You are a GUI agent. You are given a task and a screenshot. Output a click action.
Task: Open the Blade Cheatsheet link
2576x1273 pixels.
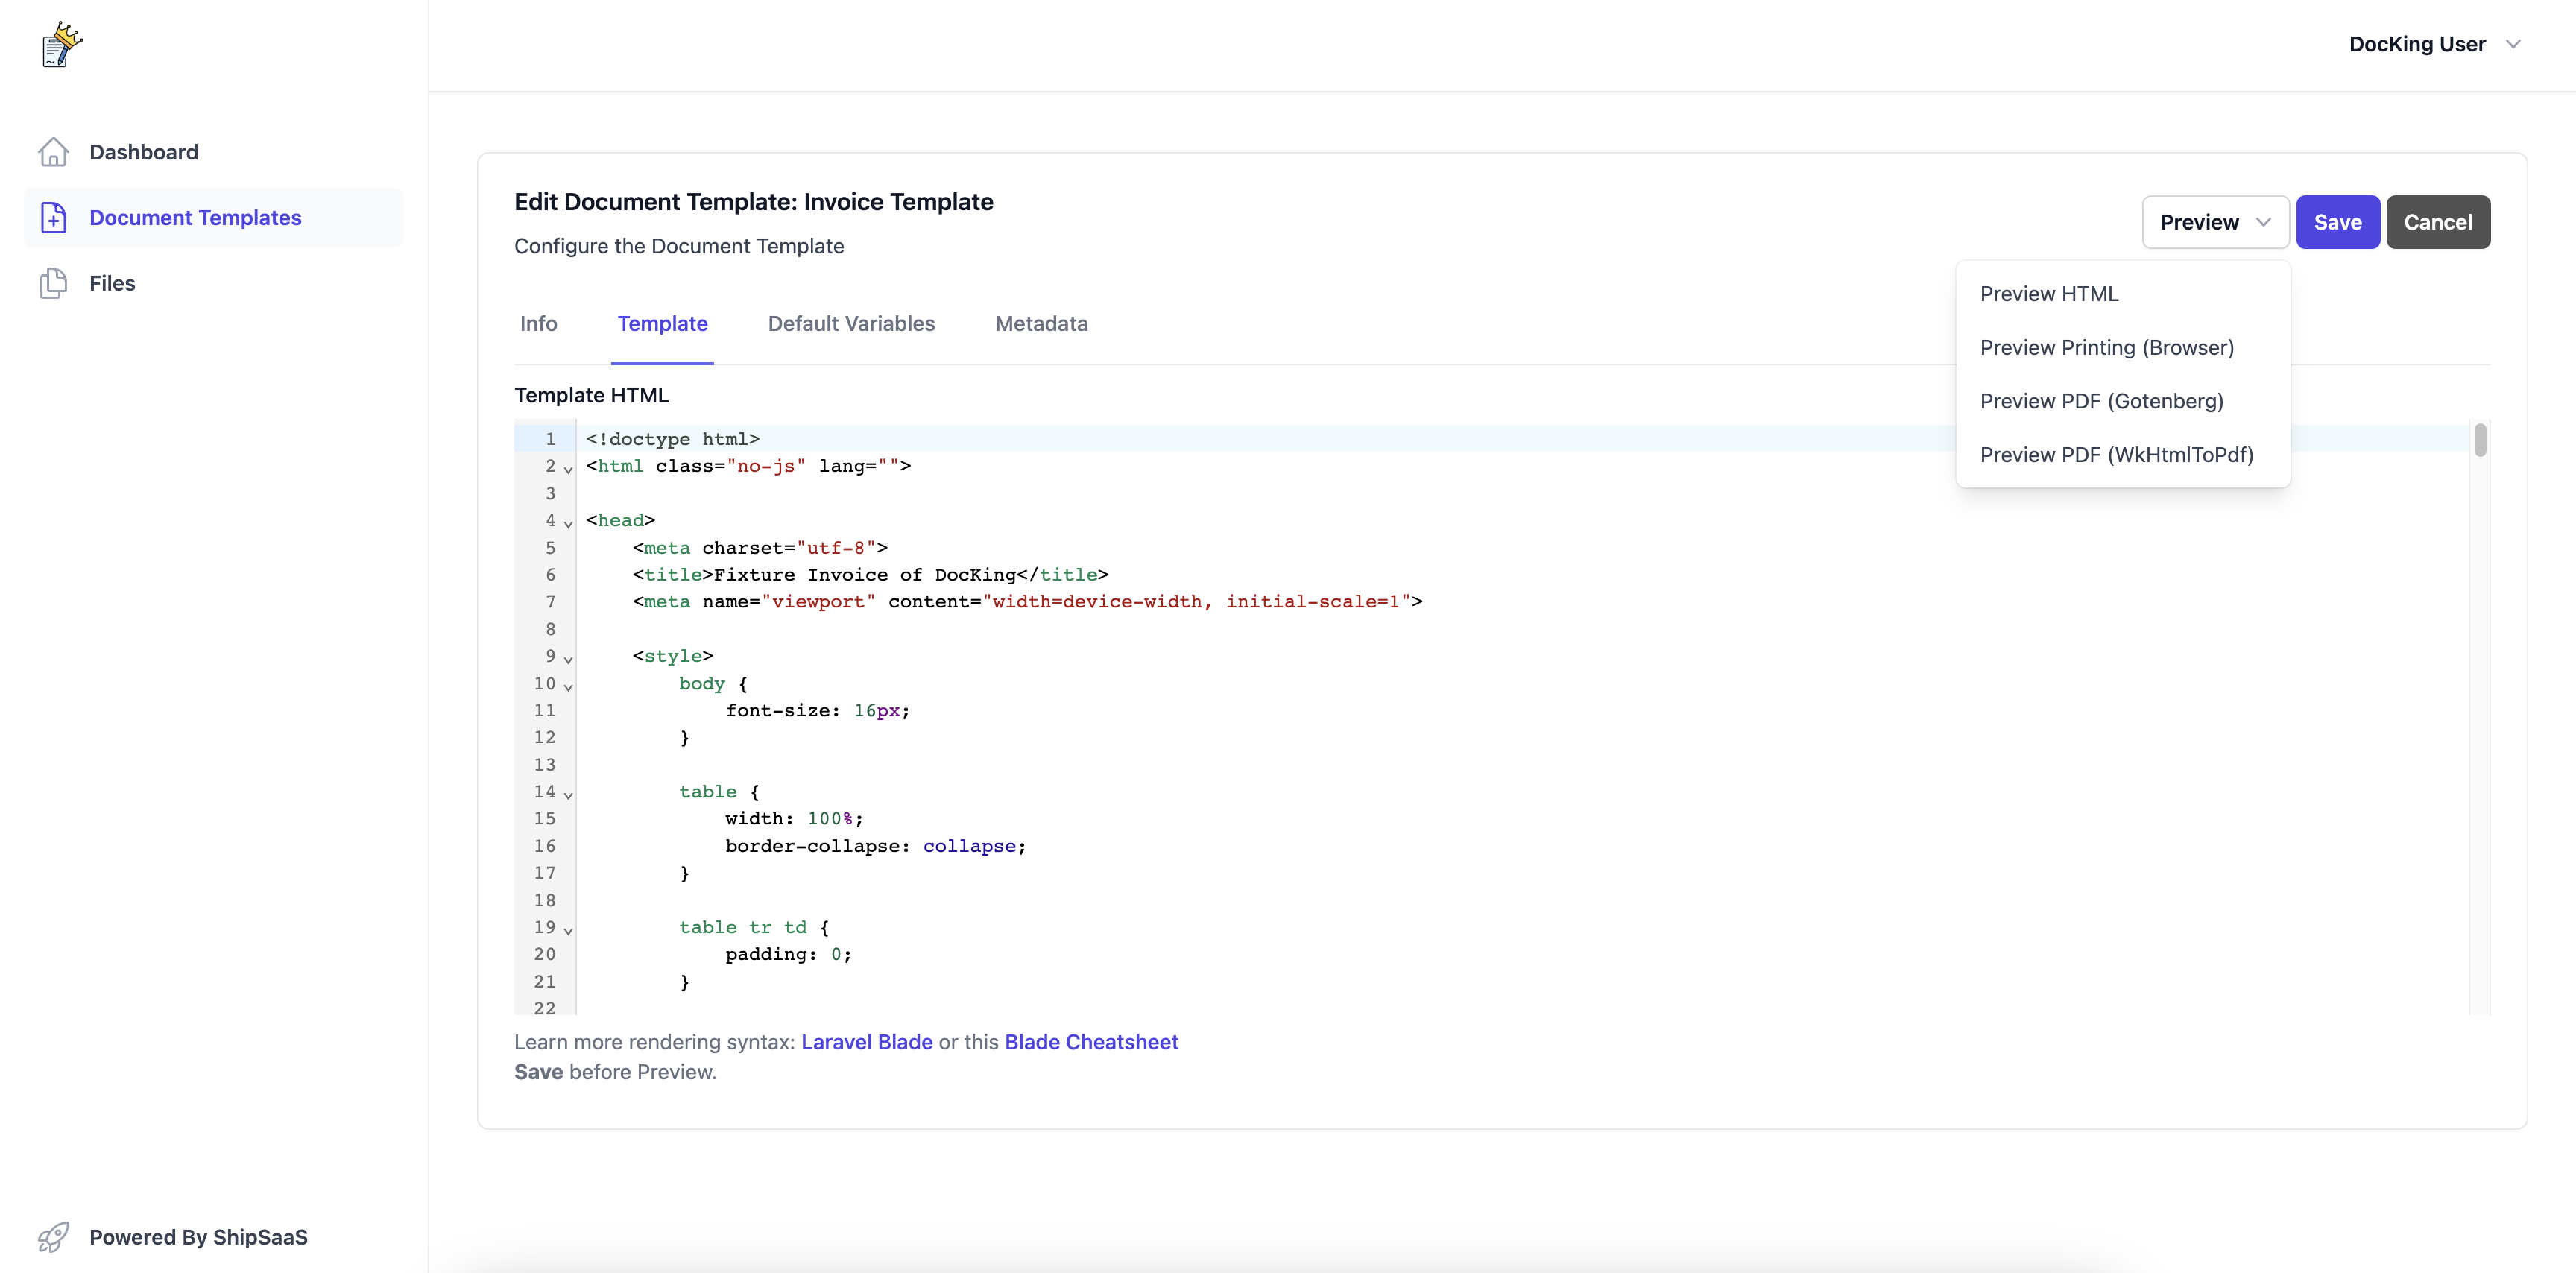1091,1042
